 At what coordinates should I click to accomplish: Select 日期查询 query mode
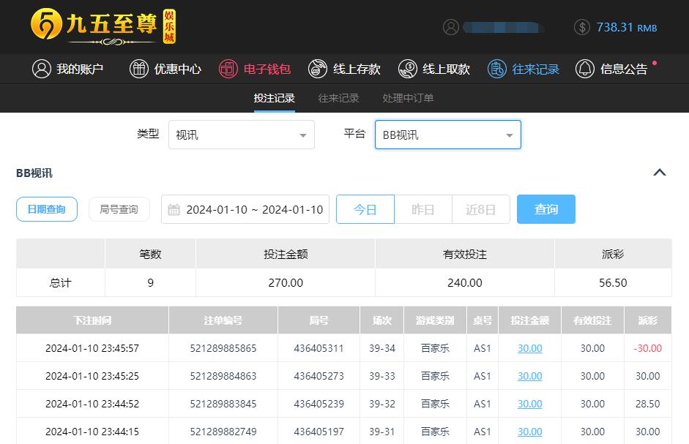click(47, 209)
